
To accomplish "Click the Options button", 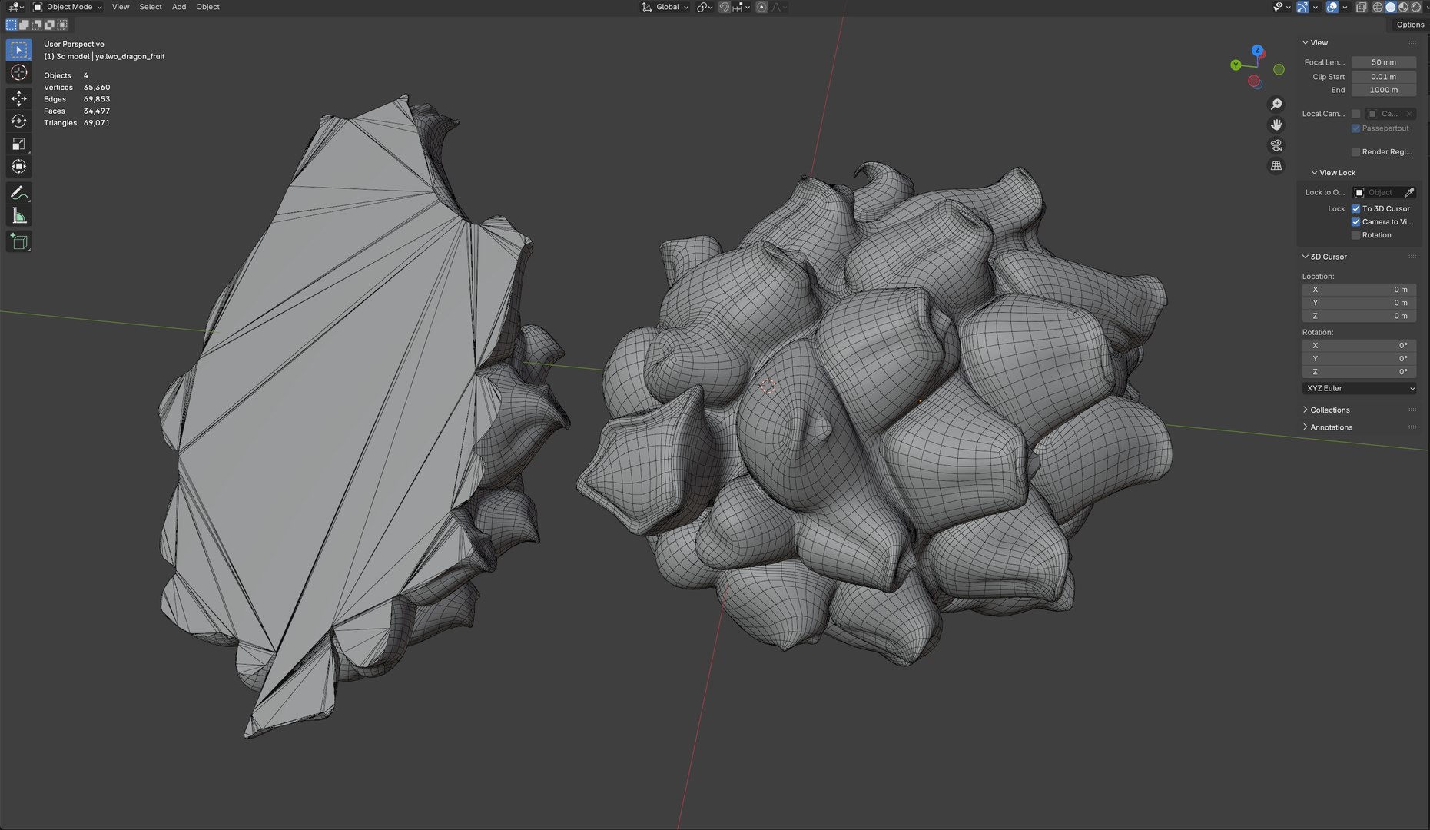I will click(x=1410, y=25).
